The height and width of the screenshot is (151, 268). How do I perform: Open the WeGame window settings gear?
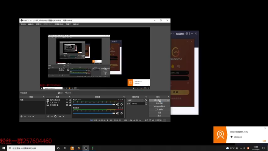(x=187, y=34)
